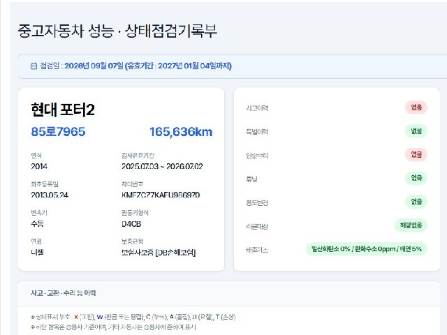The width and height of the screenshot is (447, 335).
Task: Click the warranty type 보험사보증 [DB손해보험]
Action: [x=159, y=253]
